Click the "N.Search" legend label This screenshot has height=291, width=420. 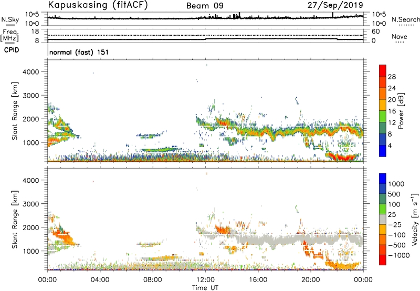[405, 19]
